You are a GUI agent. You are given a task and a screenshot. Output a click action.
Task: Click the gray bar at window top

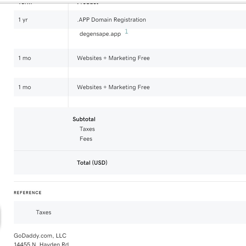(123, 2)
